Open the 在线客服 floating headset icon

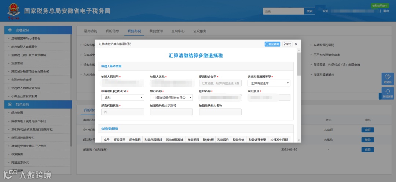(x=388, y=93)
